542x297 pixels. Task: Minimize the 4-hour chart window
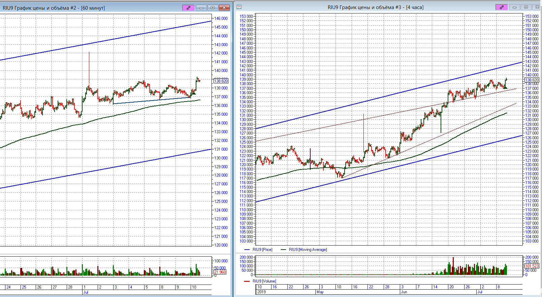[x=514, y=7]
